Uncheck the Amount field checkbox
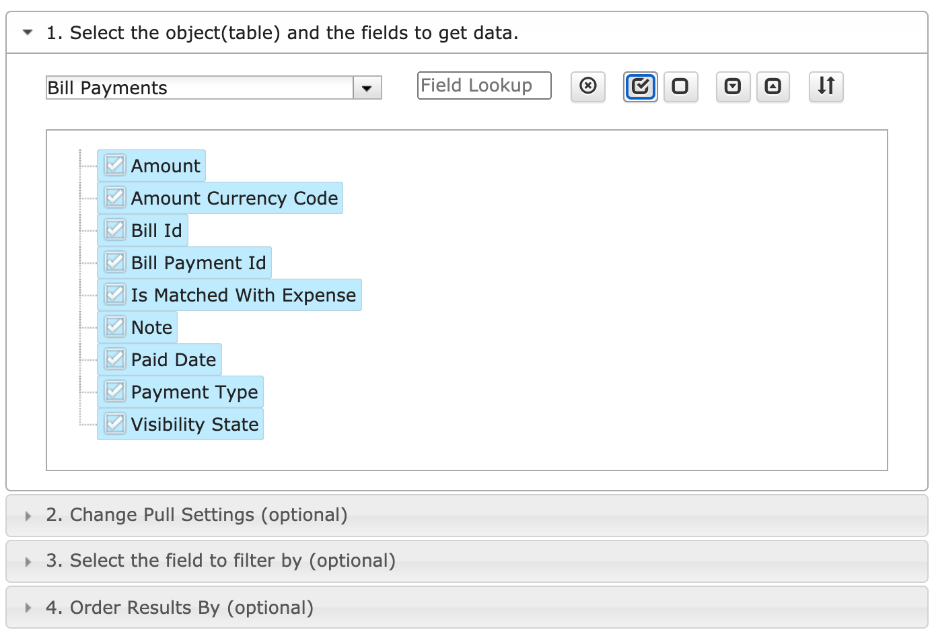This screenshot has width=934, height=630. coord(115,165)
